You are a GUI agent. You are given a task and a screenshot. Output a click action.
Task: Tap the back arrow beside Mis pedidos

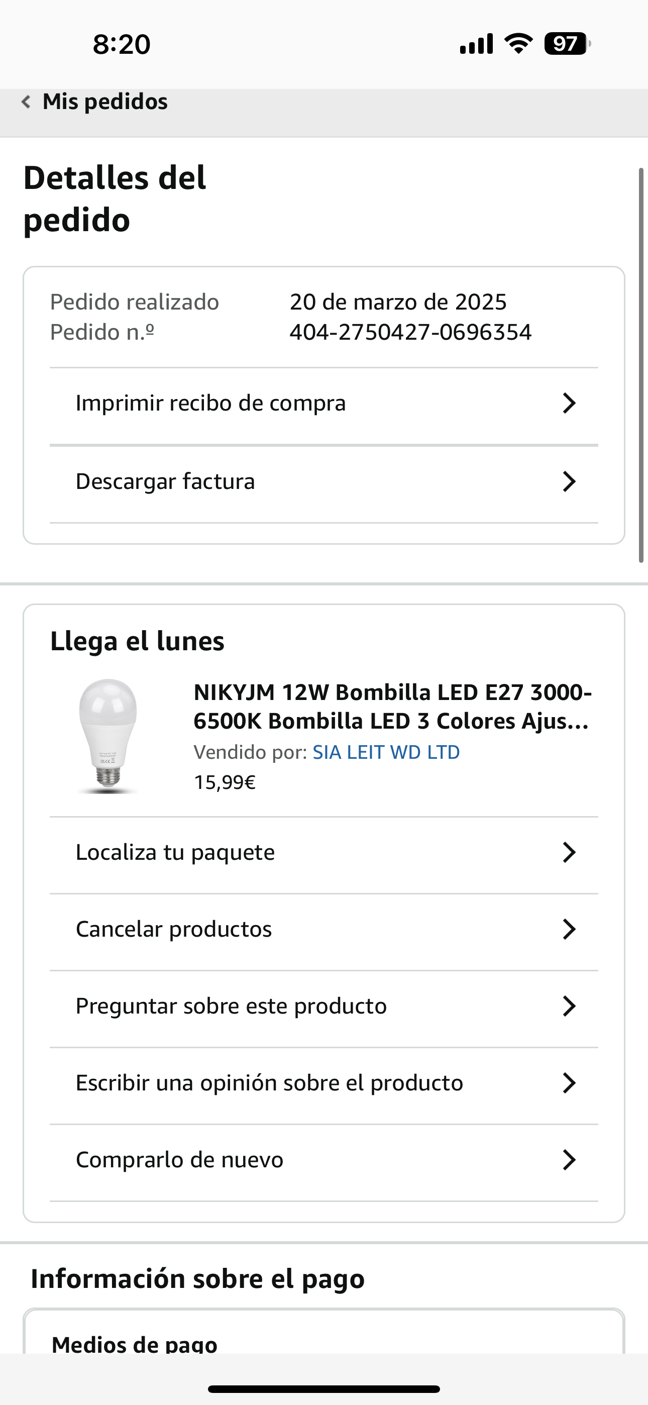point(26,102)
